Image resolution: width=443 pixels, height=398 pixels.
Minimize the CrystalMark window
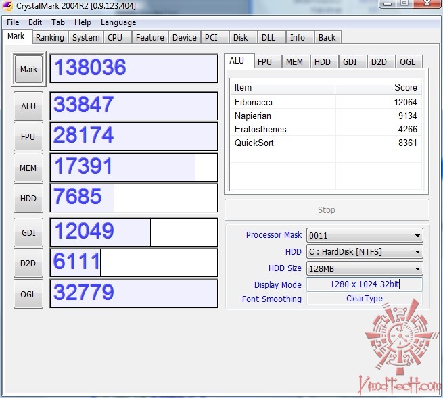tap(388, 3)
